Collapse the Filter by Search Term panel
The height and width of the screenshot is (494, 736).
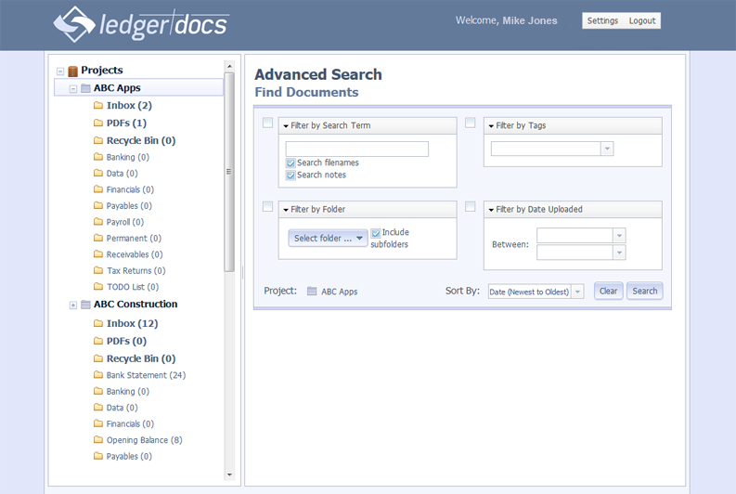click(286, 126)
